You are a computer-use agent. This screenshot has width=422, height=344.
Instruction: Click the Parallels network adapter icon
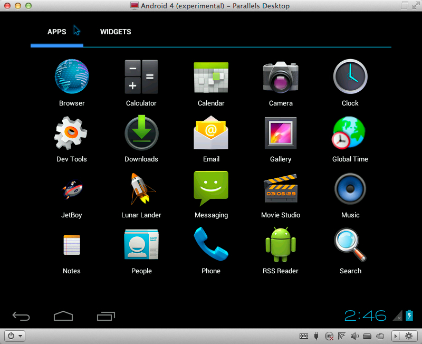click(x=341, y=336)
